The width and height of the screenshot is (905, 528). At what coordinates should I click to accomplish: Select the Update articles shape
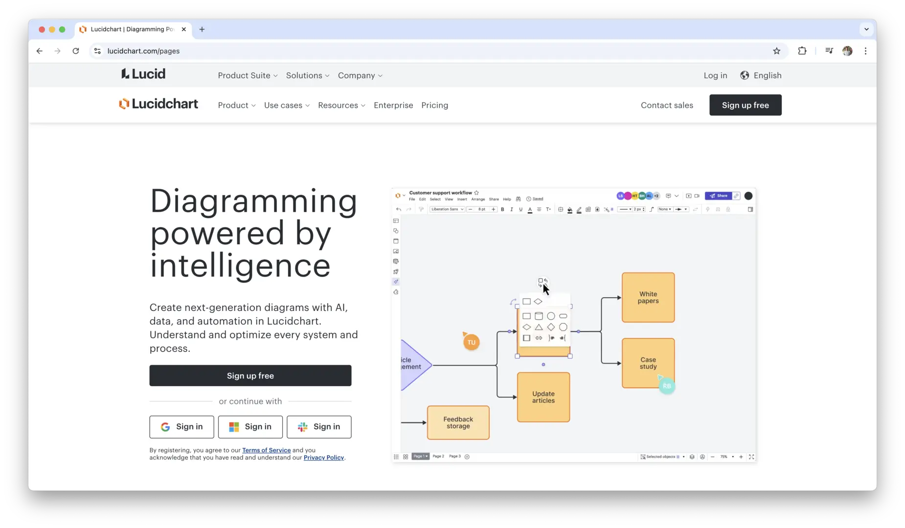pos(543,397)
